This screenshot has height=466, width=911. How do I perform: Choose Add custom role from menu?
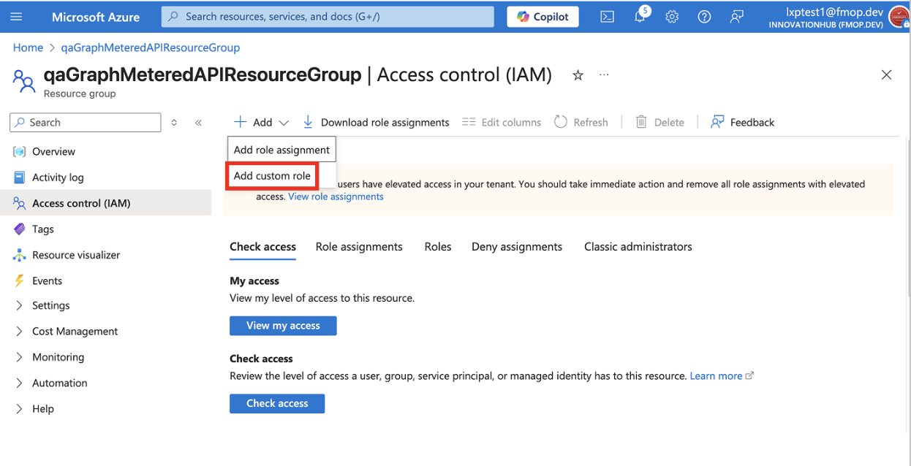[x=272, y=176]
